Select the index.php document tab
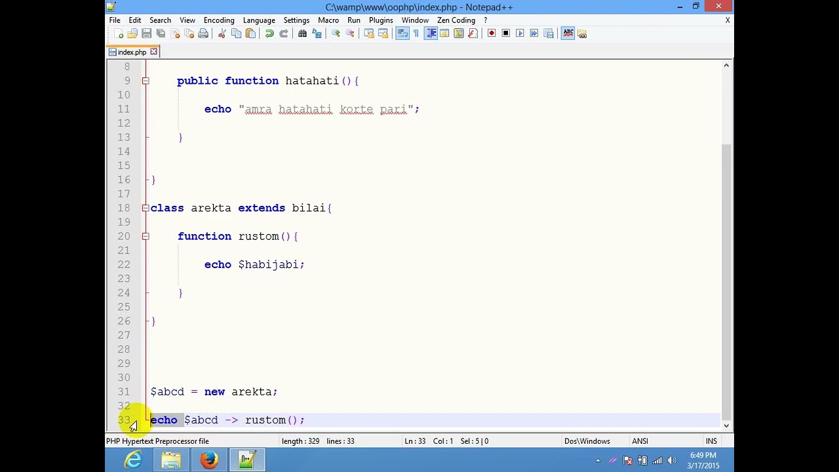Screen dimensions: 839x472 (x=132, y=52)
